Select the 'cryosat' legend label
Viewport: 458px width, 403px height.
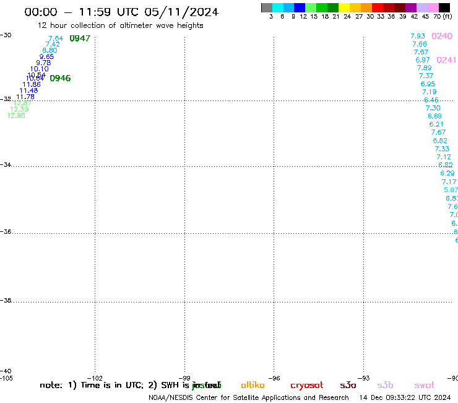pyautogui.click(x=307, y=386)
